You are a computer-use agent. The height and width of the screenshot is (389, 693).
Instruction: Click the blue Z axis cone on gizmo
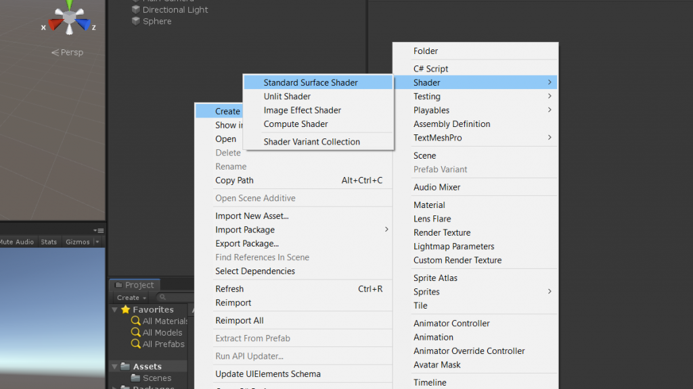point(83,25)
